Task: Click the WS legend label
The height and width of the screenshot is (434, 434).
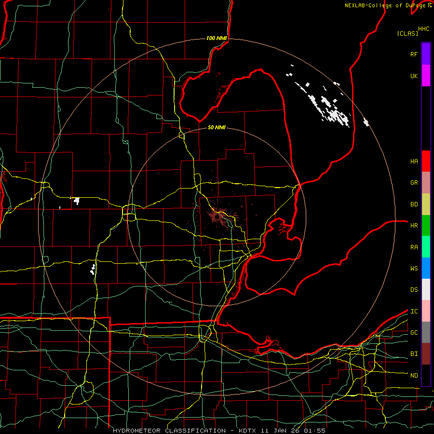Action: pos(414,269)
